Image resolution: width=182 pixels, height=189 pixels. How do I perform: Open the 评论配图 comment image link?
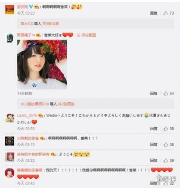tap(86, 35)
